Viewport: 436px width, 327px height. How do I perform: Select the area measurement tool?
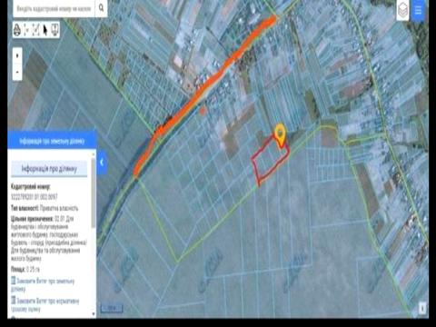36,30
